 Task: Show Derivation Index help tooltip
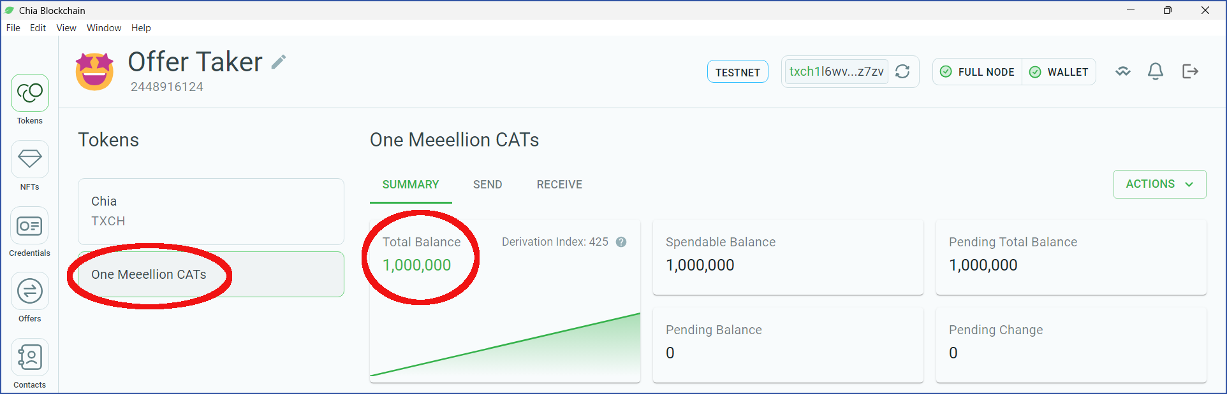click(621, 242)
